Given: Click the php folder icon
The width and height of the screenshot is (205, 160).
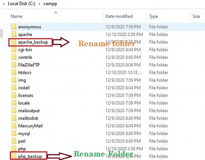Looking at the screenshot, I should 14,149.
